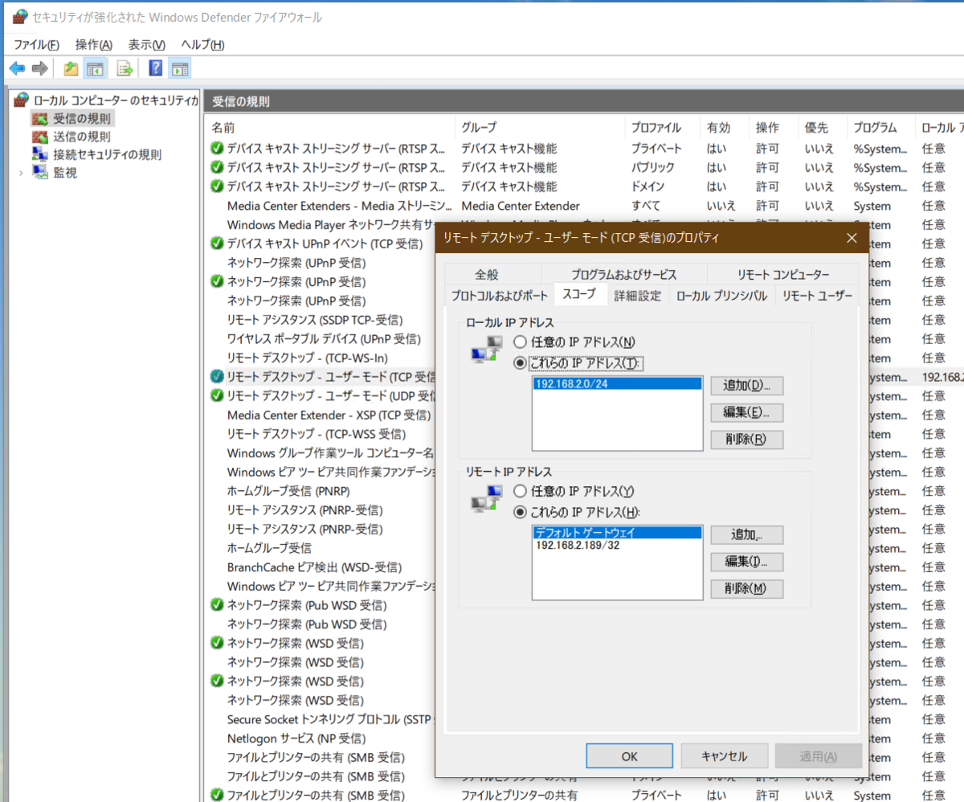
Task: Click the 接続セキュリティの規則 computers icon
Action: [40, 154]
